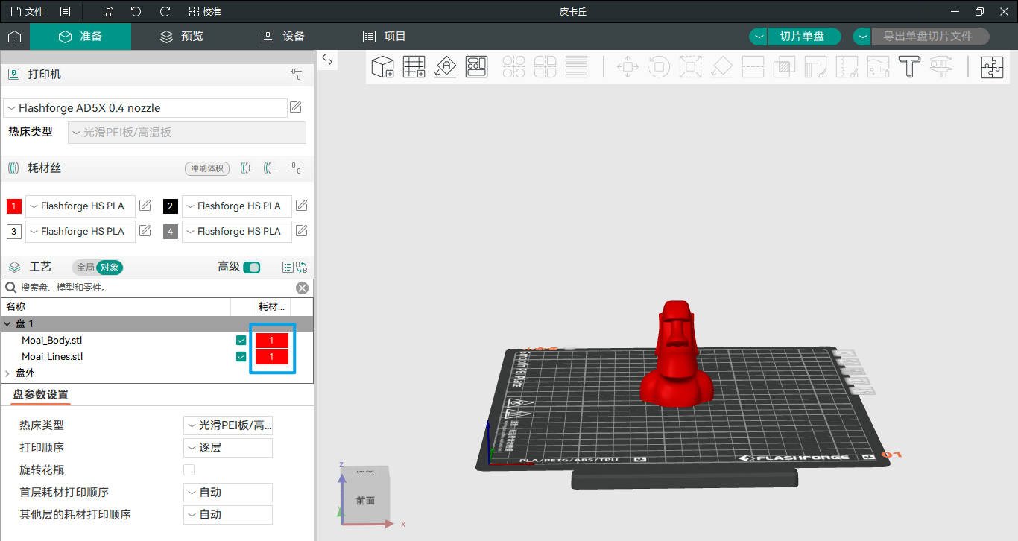1018x541 pixels.
Task: Open the 首层耗材打印顺序 dropdown
Action: (228, 493)
